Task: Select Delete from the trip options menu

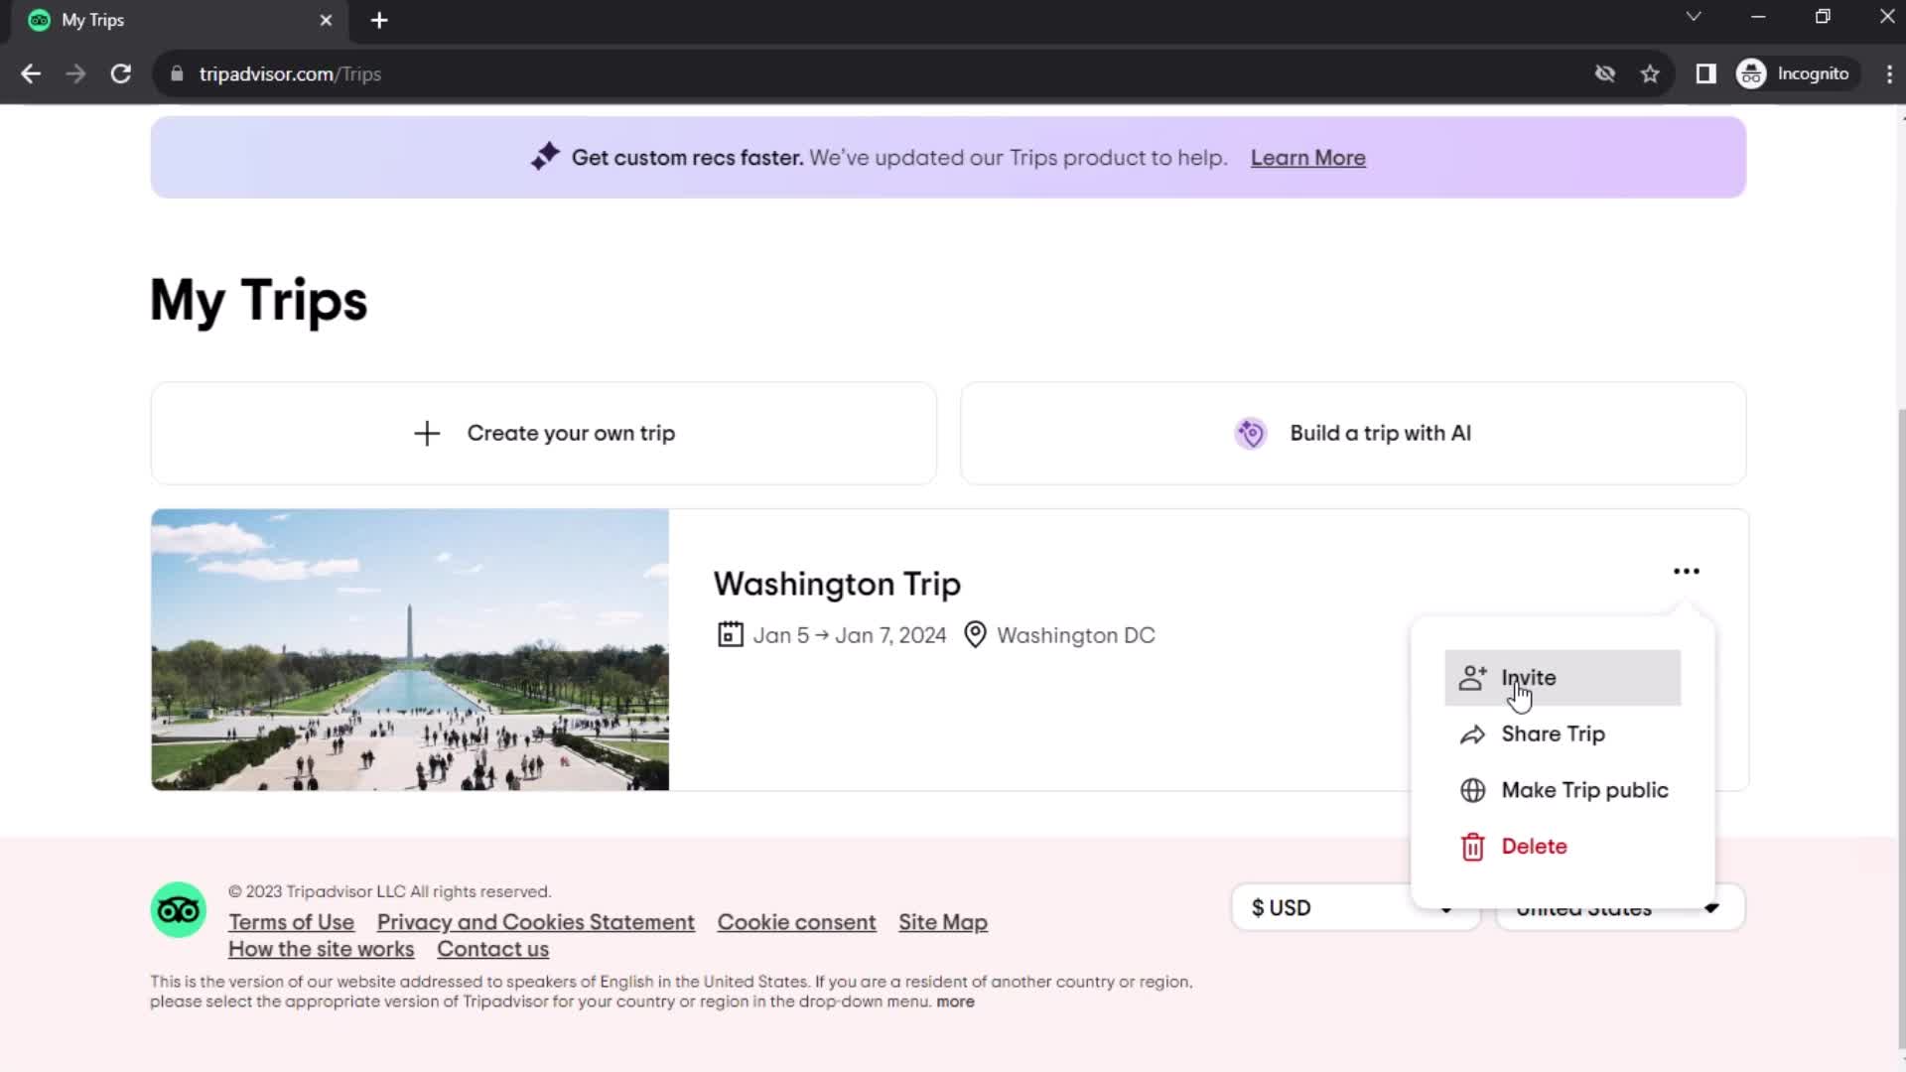Action: coord(1534,845)
